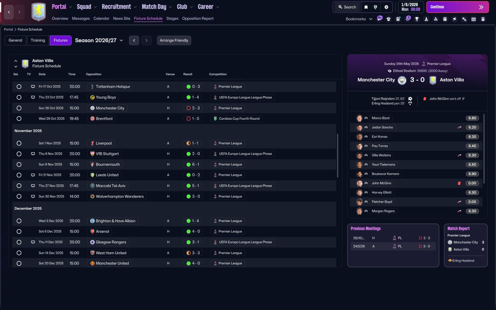The image size is (496, 310).
Task: Click the goal icon beside Tijjani Reijnders
Action: pos(410,99)
